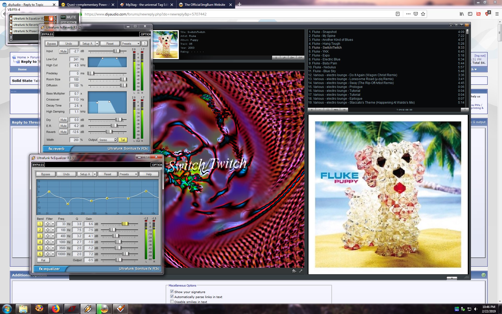Click the playlist plus add button
Image resolution: width=502 pixels, height=314 pixels.
point(312,110)
